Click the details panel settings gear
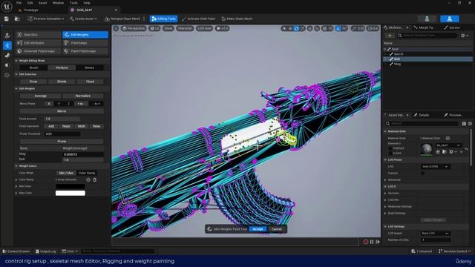475x267 pixels. (x=470, y=124)
